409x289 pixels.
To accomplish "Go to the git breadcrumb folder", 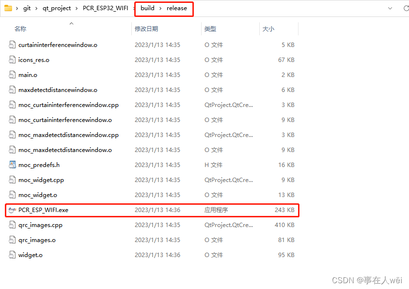I will (27, 8).
